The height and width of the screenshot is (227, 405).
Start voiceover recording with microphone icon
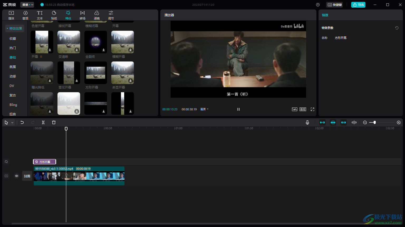pos(307,122)
